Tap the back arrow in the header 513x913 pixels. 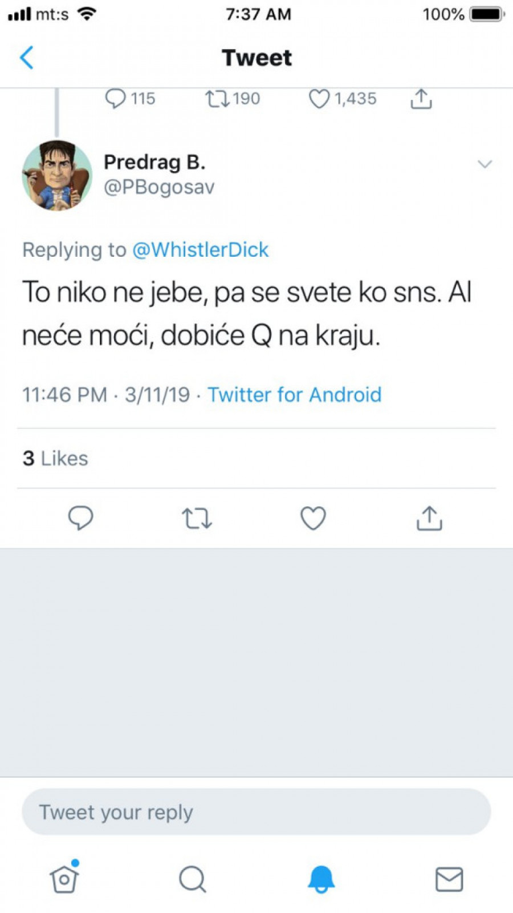pyautogui.click(x=27, y=58)
